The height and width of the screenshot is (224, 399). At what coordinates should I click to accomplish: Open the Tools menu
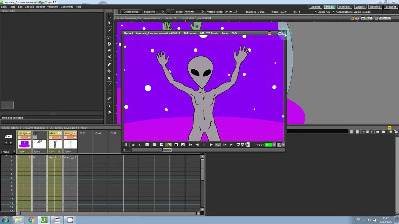tap(12, 7)
